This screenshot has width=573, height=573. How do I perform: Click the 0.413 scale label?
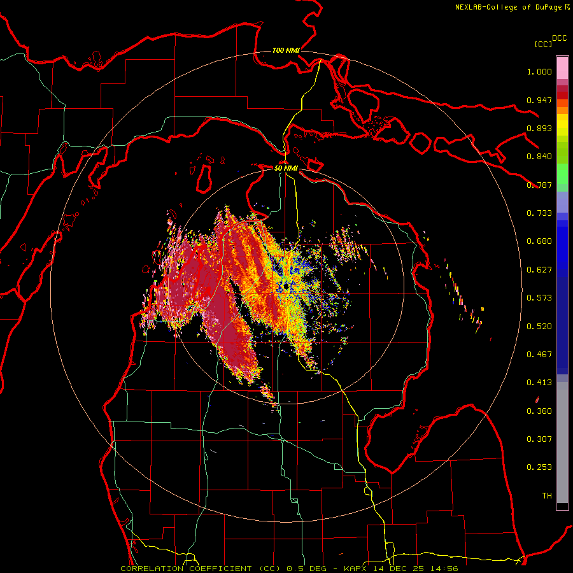click(x=539, y=383)
